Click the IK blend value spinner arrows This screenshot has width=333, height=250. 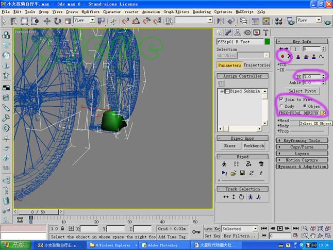coord(323,76)
